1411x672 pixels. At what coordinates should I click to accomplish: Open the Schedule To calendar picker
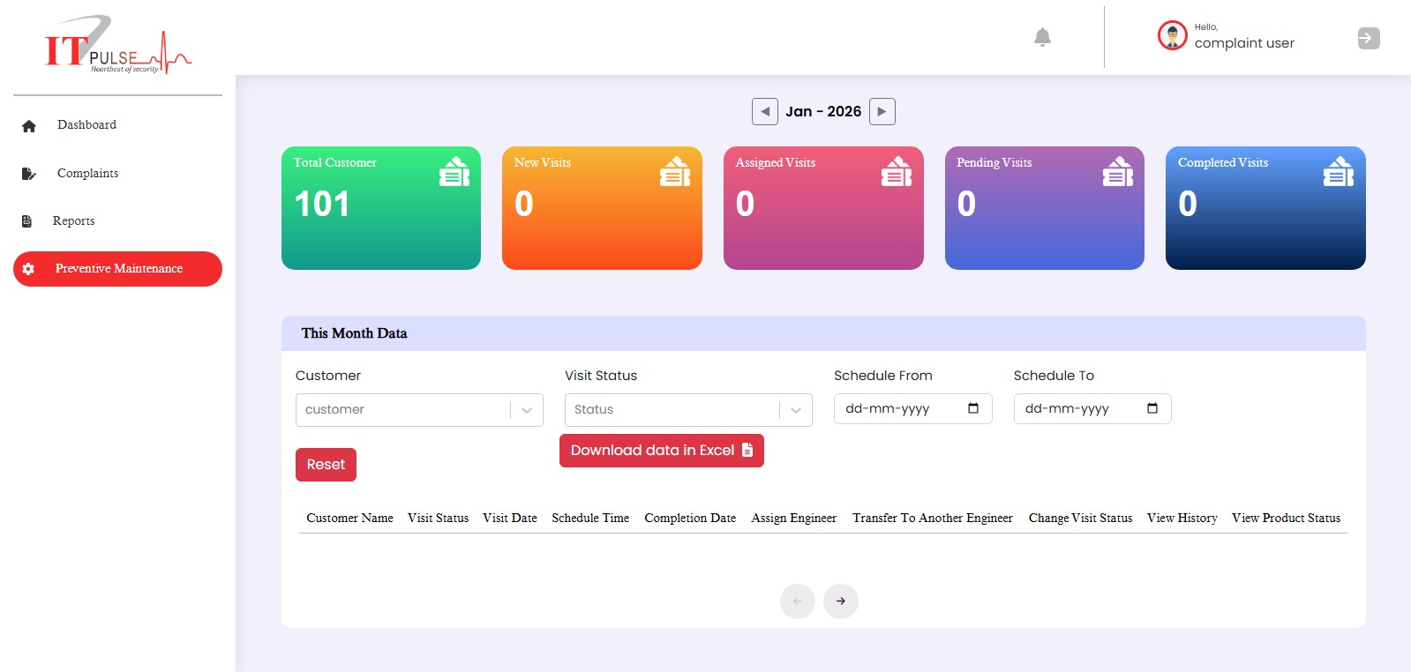point(1152,408)
